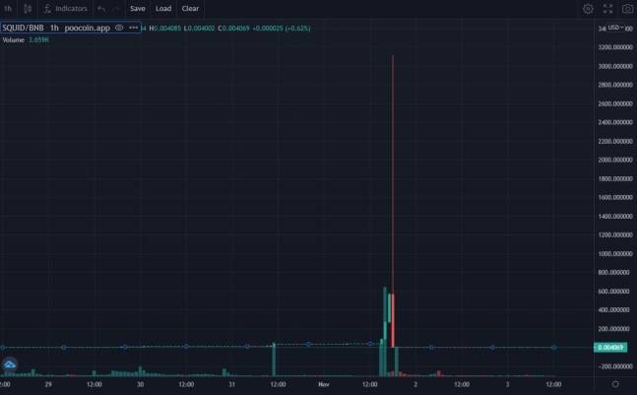The height and width of the screenshot is (395, 637).
Task: Click the auto-scale icon at bottom right corner
Action: coord(615,384)
